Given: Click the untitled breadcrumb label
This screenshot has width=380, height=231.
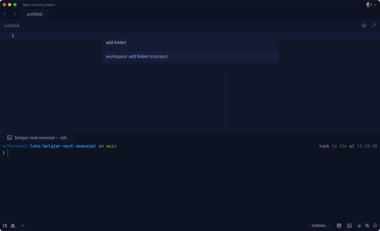Looking at the screenshot, I should (12, 26).
